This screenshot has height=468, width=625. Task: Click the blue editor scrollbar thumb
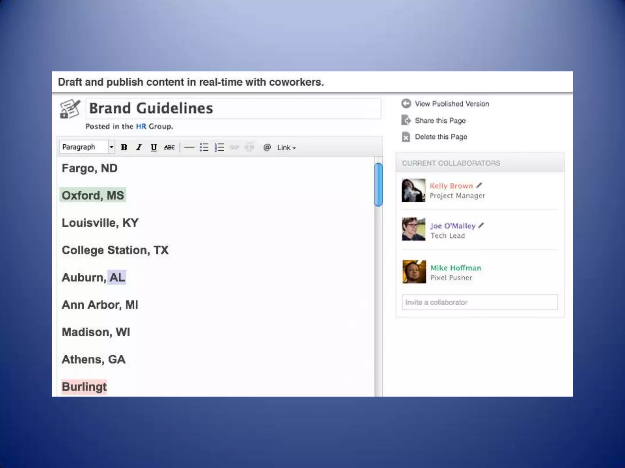pyautogui.click(x=378, y=185)
